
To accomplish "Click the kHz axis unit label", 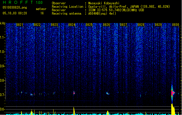I will coord(3,23).
